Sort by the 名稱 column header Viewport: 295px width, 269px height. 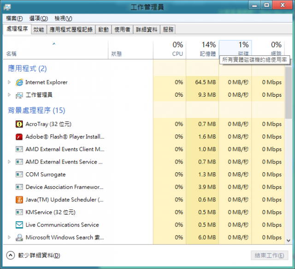click(x=55, y=50)
